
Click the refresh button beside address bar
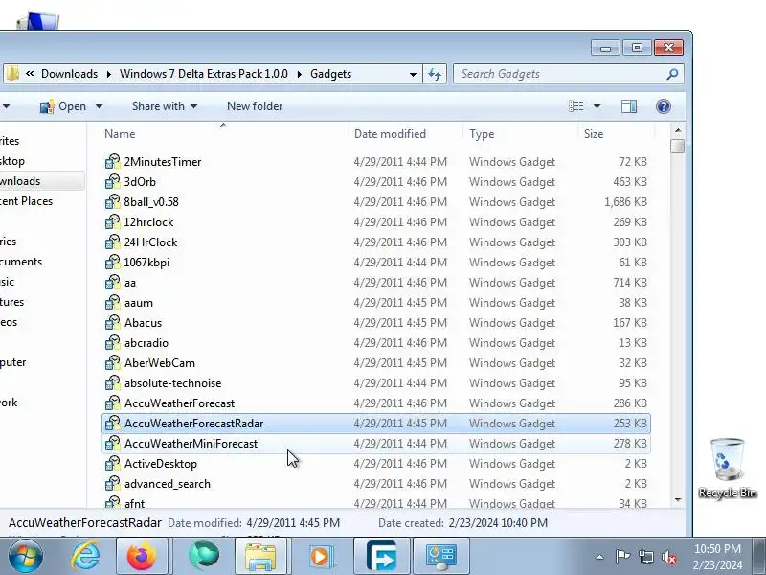pyautogui.click(x=435, y=74)
